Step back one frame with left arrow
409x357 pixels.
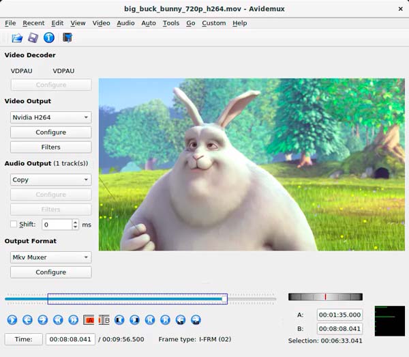tap(27, 320)
